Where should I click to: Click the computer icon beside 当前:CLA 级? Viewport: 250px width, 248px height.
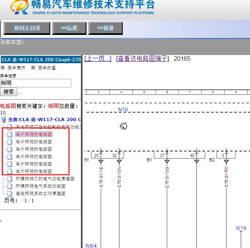pos(3,119)
